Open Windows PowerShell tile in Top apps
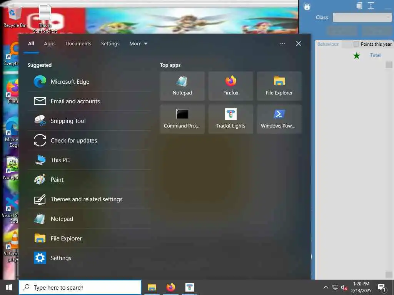Screen dimensions: 394x295 click(x=279, y=119)
